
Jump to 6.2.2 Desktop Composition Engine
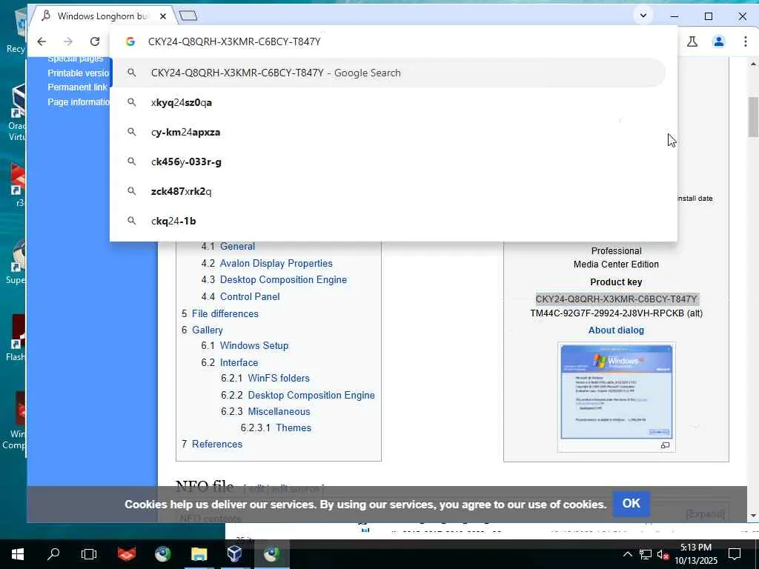coord(298,396)
